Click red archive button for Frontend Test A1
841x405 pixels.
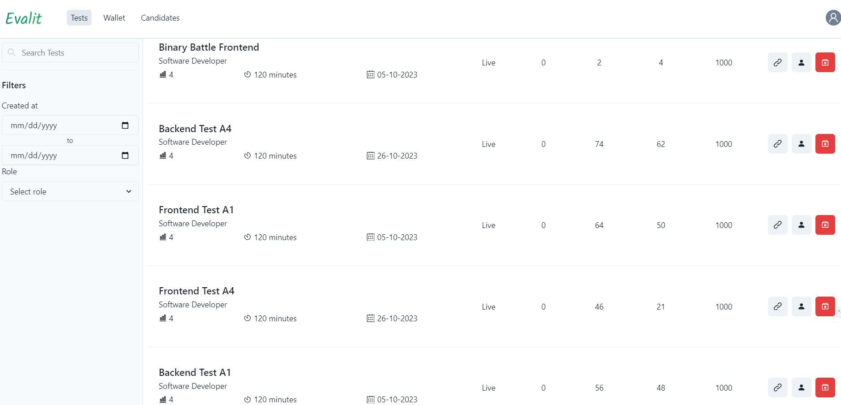[825, 225]
